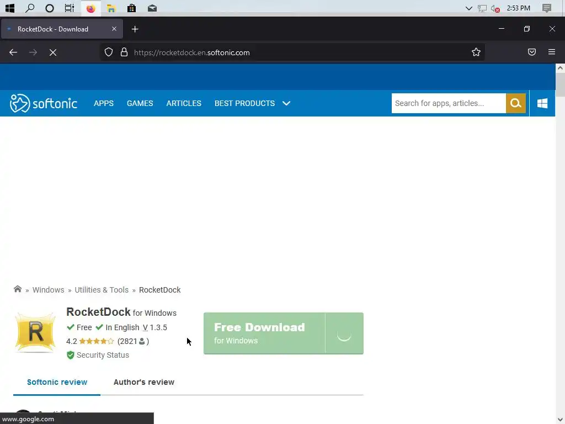Expand the BEST PRODUCTS dropdown
The image size is (565, 424).
click(x=252, y=103)
